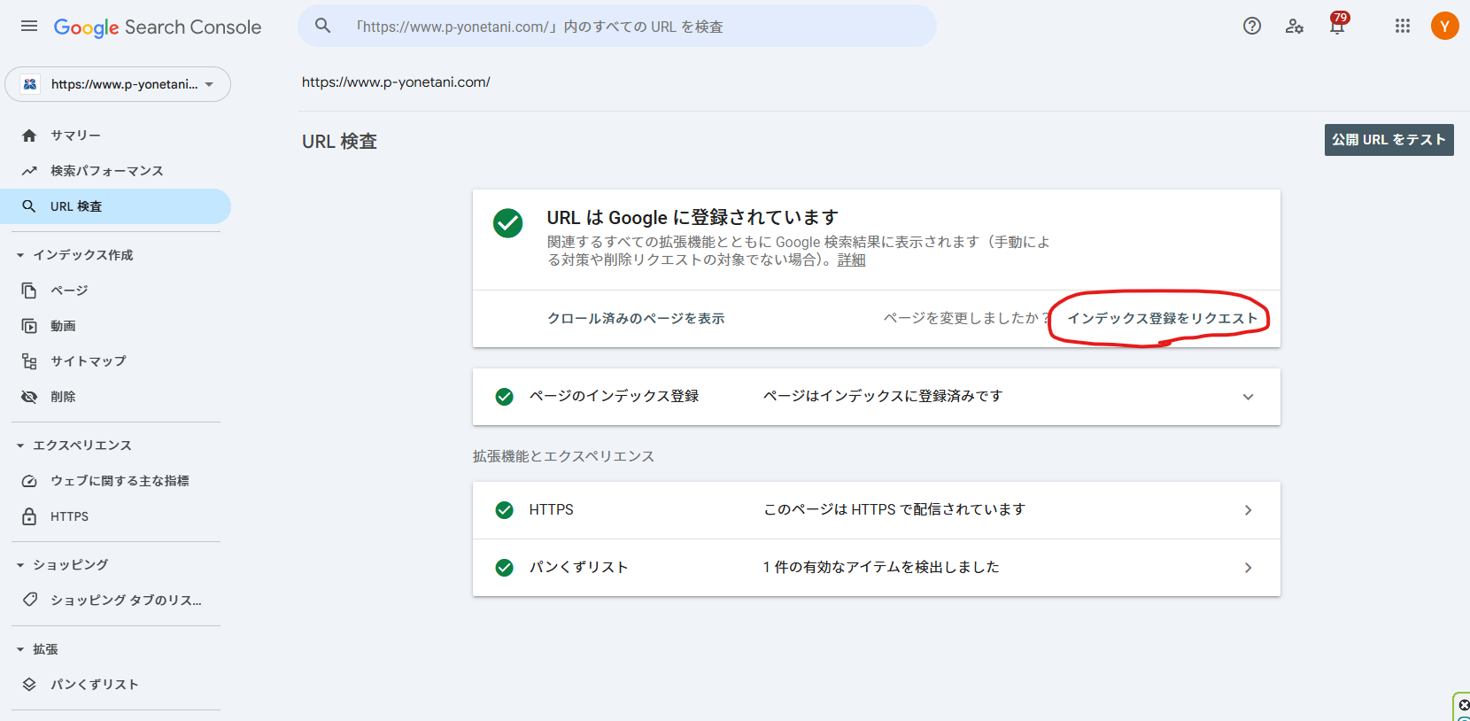
Task: Click インデックス登録をリクエスト
Action: pyautogui.click(x=1162, y=319)
